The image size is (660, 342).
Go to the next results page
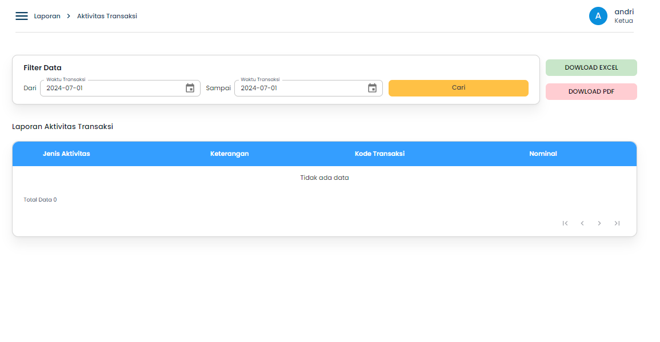pyautogui.click(x=599, y=223)
